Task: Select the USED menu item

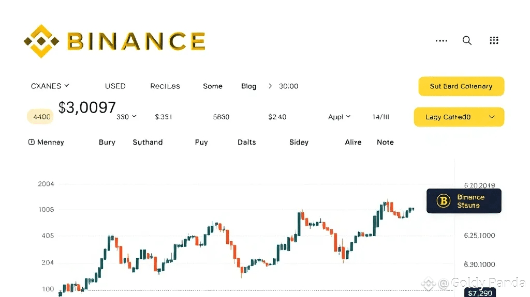Action: pos(115,86)
